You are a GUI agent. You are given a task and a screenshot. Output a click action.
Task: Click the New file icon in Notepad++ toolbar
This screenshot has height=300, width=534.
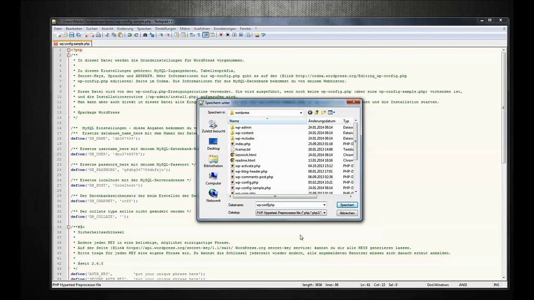click(58, 35)
